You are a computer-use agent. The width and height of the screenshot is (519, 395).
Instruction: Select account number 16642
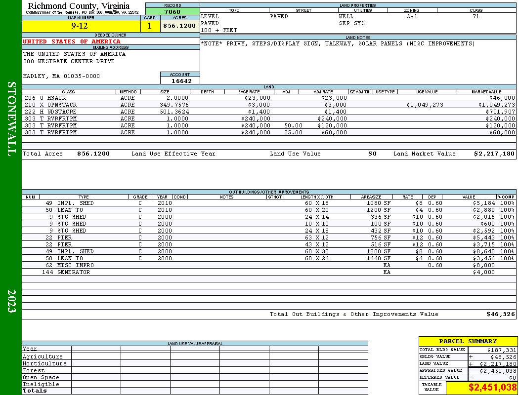pos(181,80)
